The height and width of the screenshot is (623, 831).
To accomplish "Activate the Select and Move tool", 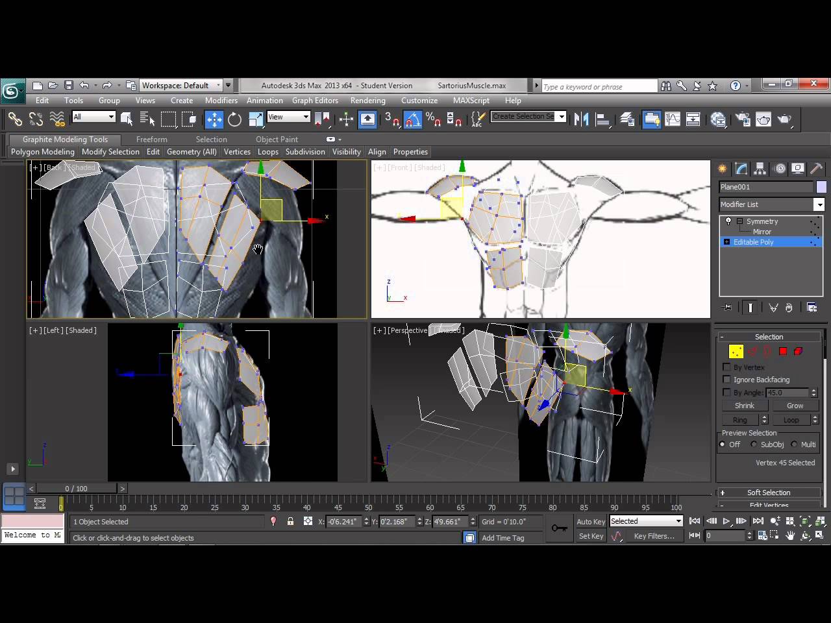I will click(x=214, y=119).
